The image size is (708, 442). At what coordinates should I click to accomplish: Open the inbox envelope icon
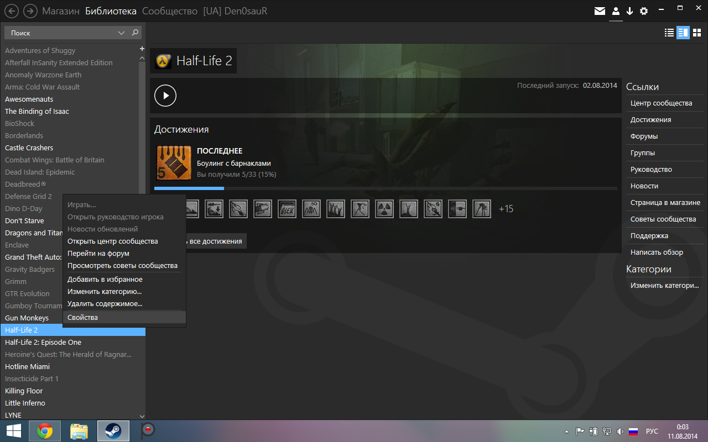600,11
